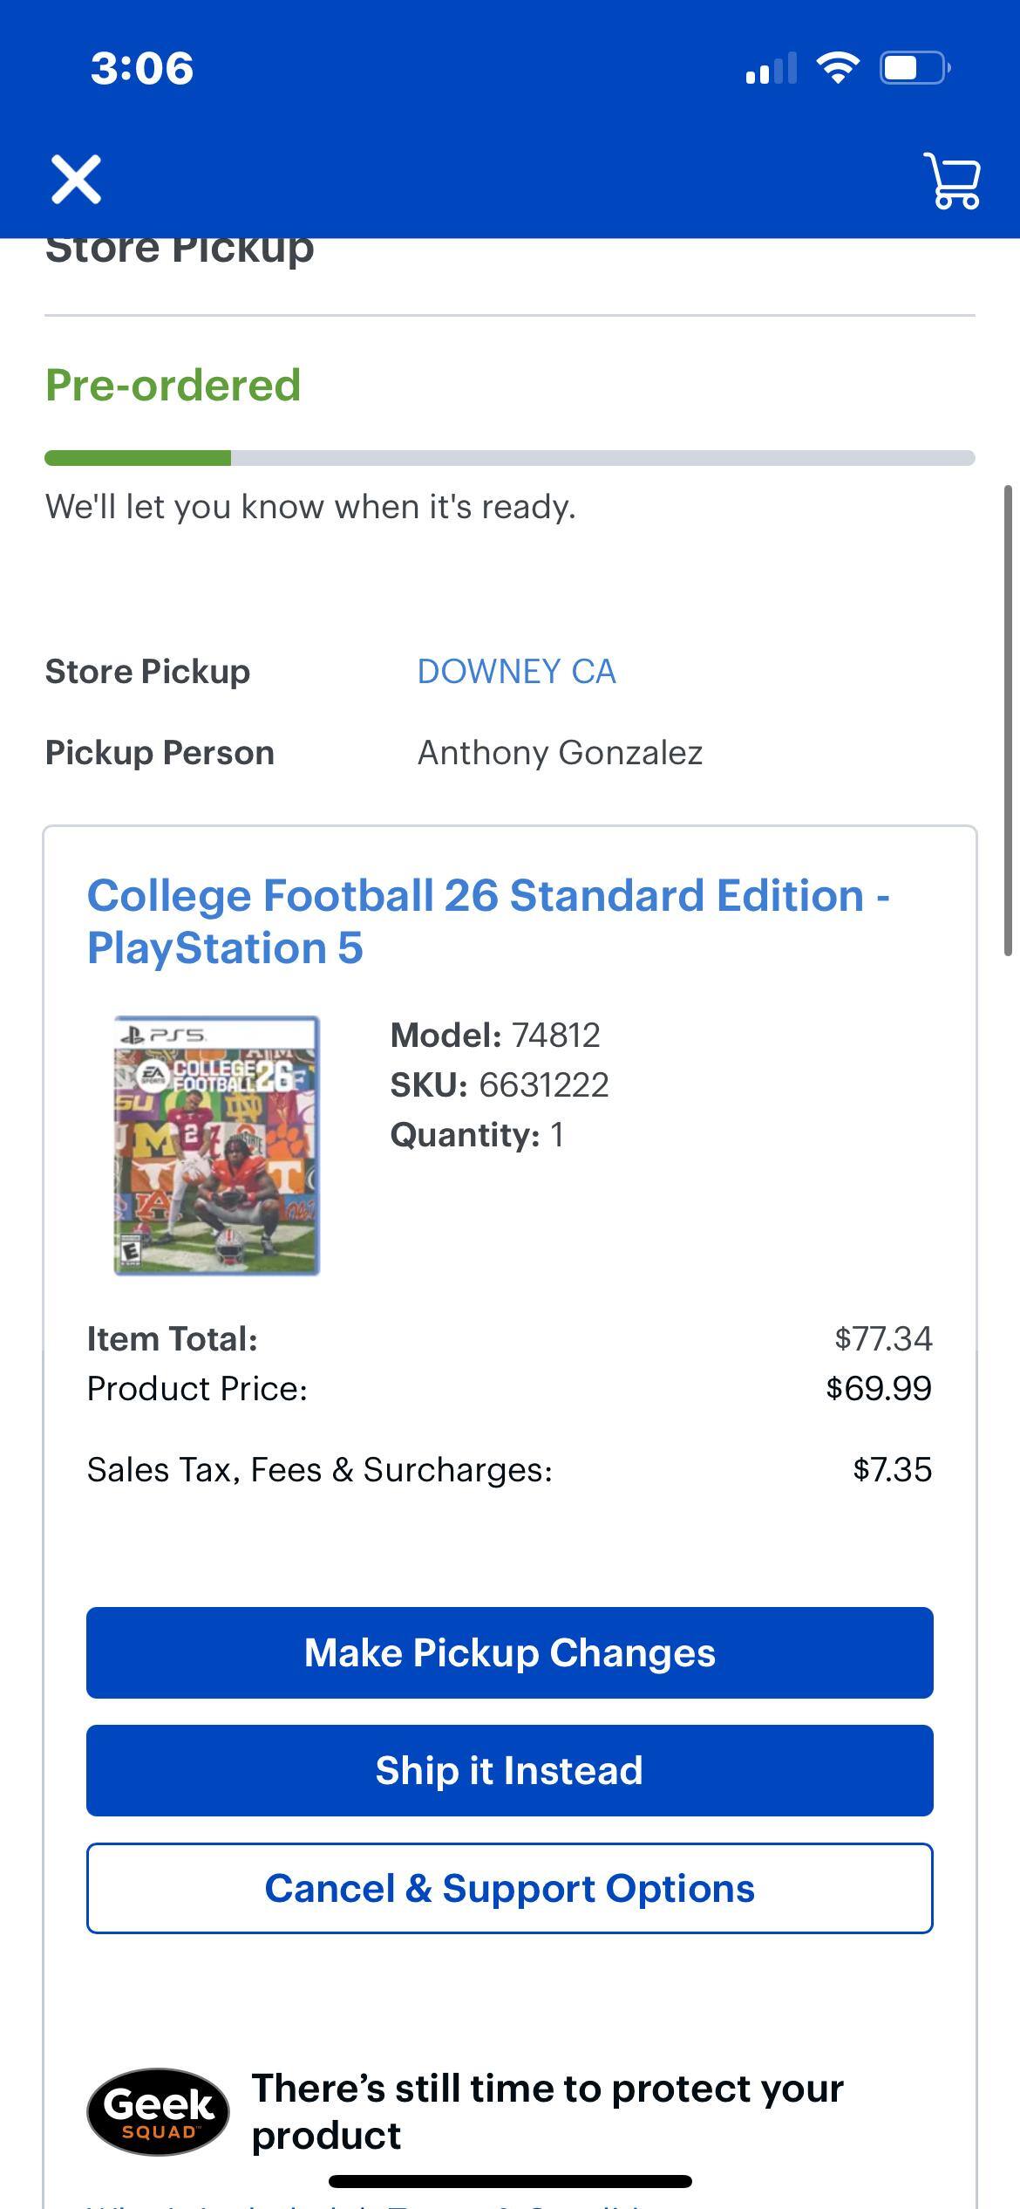Tap the SKU number 6631222

tap(544, 1085)
